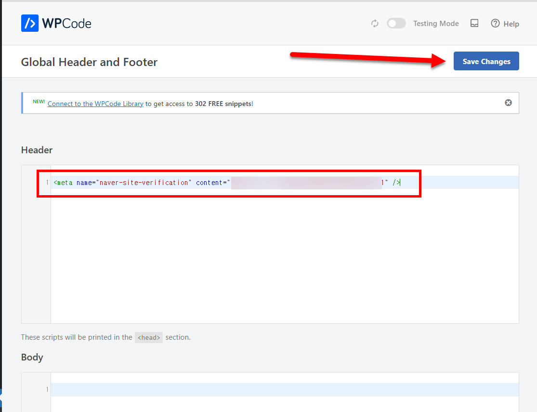Open the Help icon
The width and height of the screenshot is (537, 412).
(x=495, y=23)
